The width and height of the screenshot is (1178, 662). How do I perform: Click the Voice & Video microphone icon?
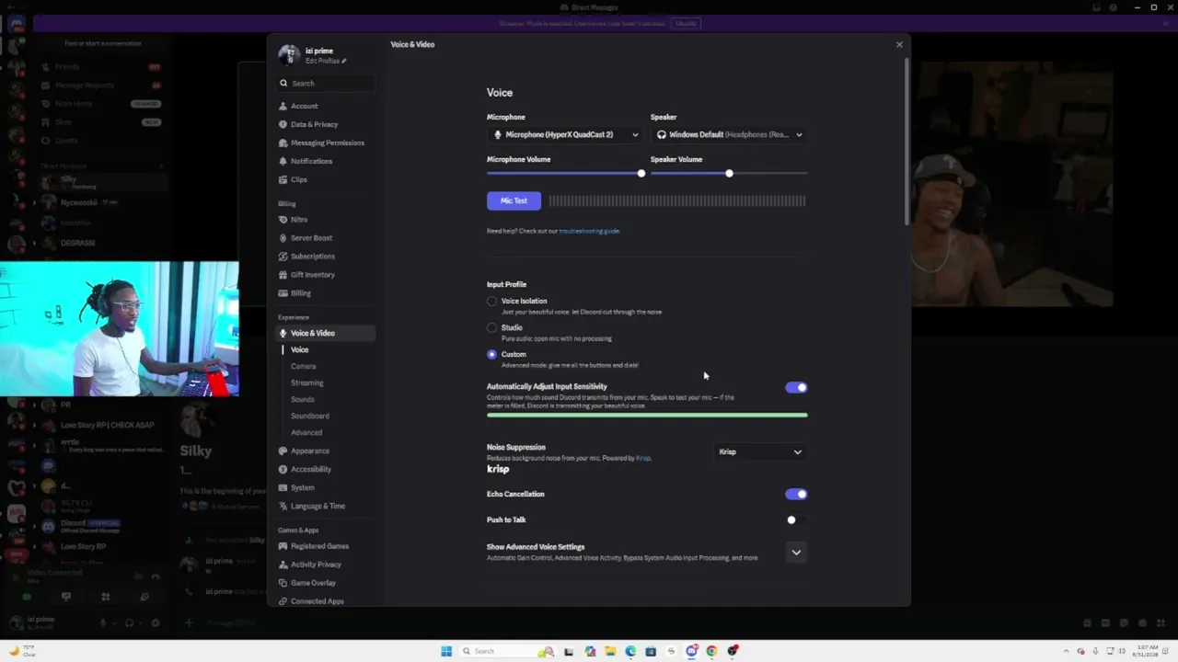tap(283, 333)
